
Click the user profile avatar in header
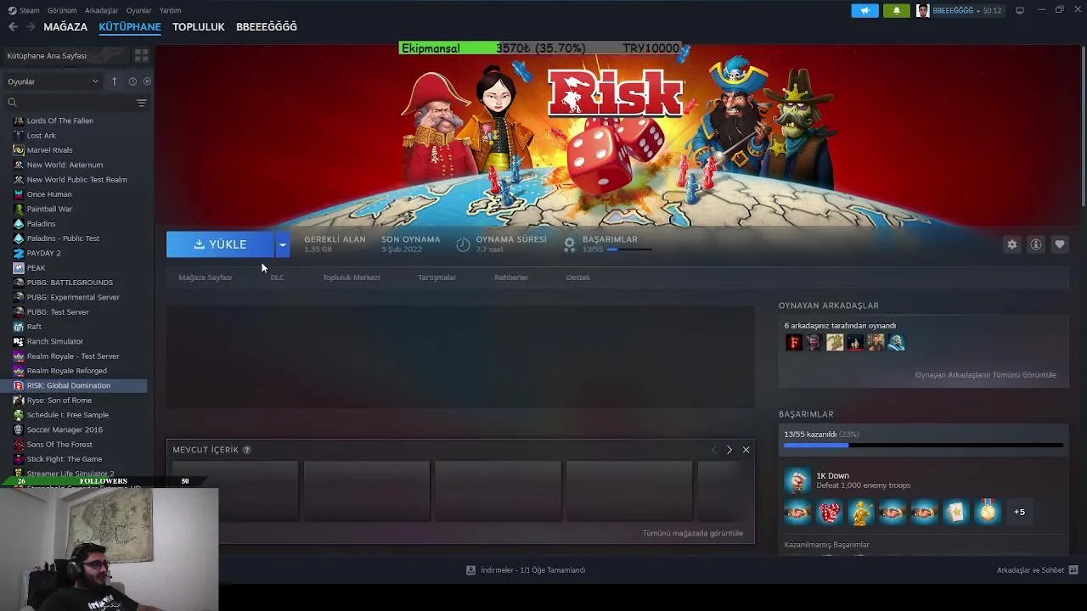922,10
